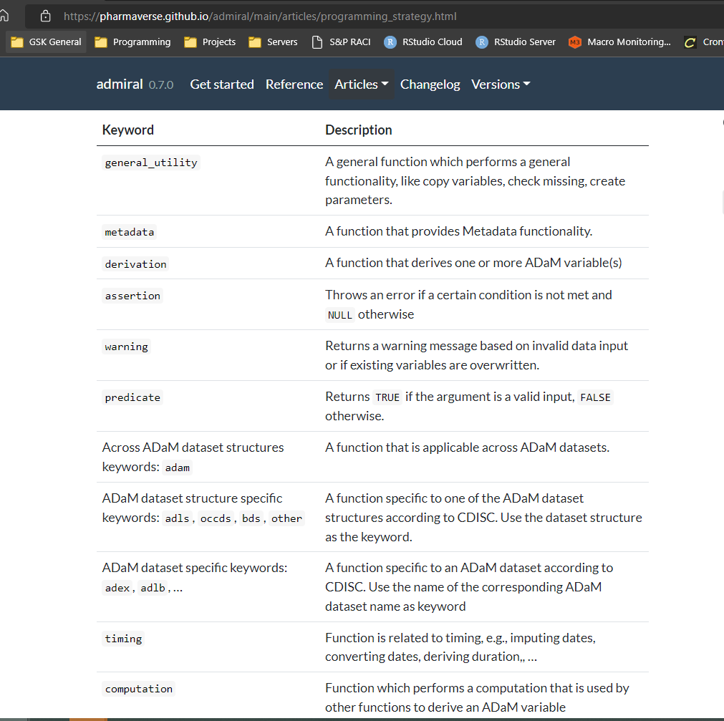Open the RStudio Server bookmark icon
This screenshot has width=724, height=721.
(x=481, y=42)
